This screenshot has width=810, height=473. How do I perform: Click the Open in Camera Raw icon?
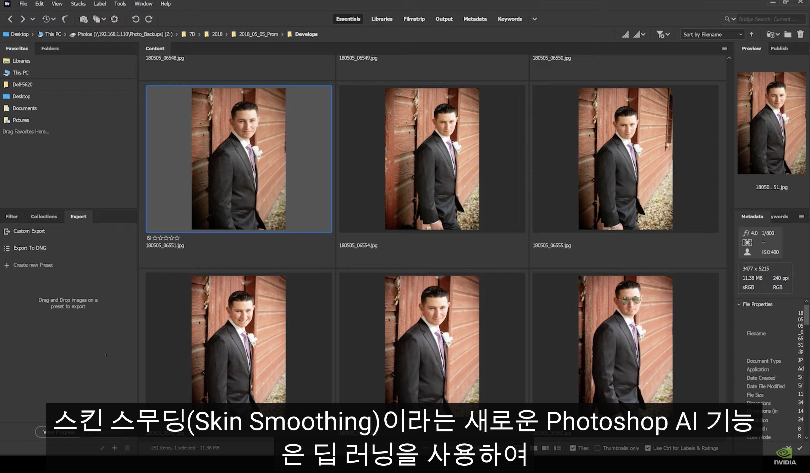pos(114,19)
